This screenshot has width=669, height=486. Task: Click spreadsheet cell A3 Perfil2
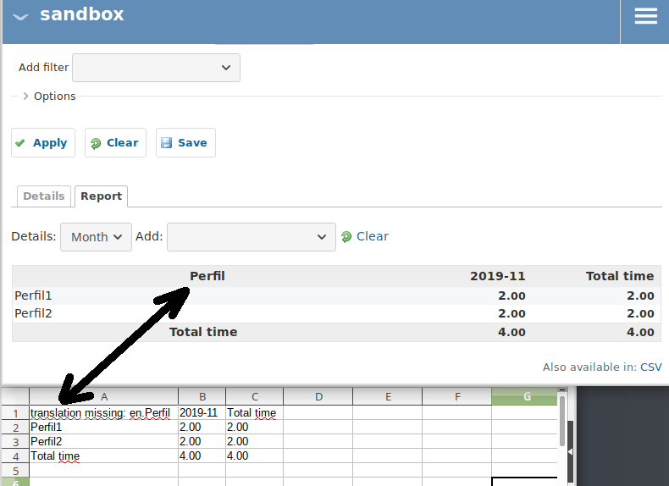[x=103, y=442]
